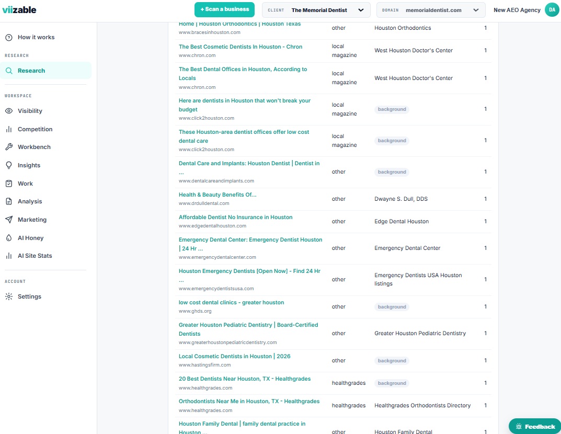Click Dwayne S. Dull, DDS cell
The width and height of the screenshot is (561, 434).
coord(401,199)
